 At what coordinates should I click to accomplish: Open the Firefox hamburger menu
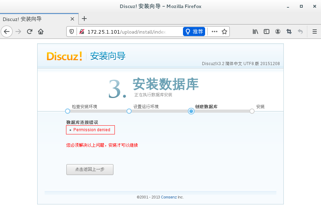click(315, 31)
